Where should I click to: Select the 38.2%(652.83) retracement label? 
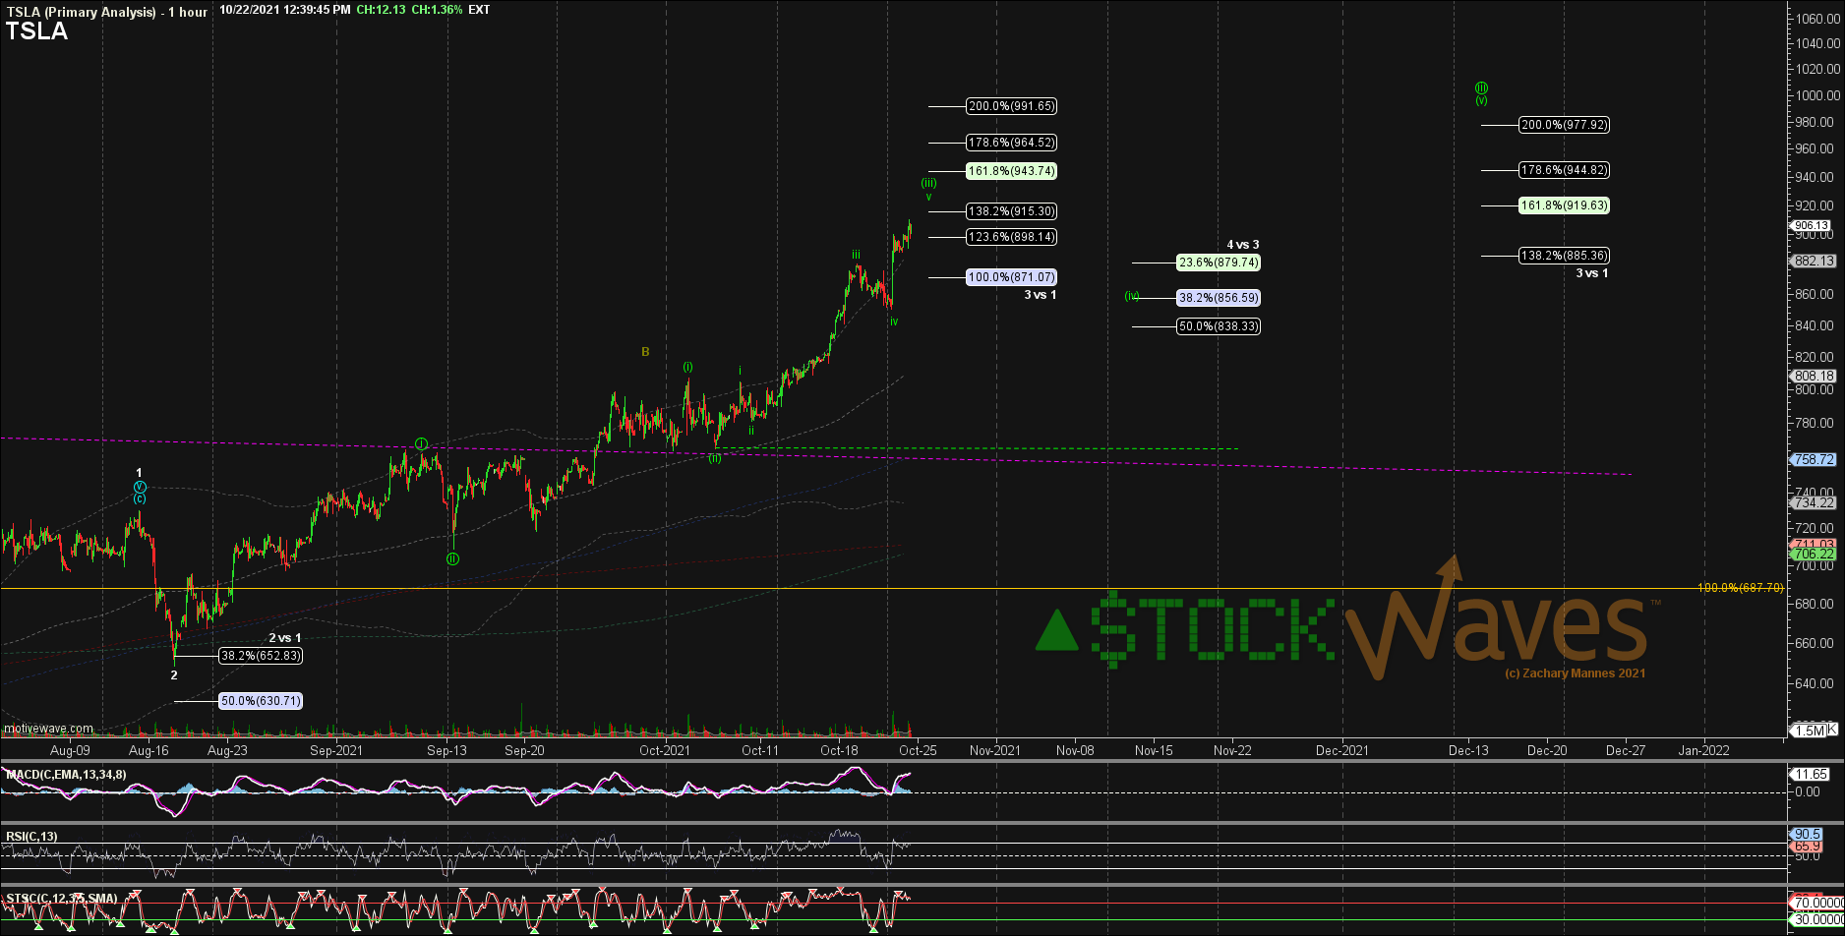pos(260,656)
